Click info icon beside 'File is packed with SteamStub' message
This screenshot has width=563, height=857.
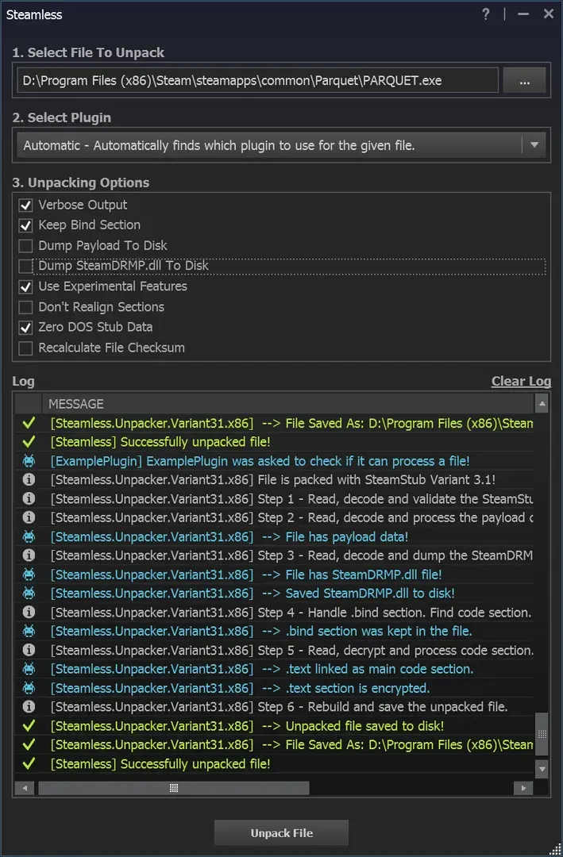coord(29,480)
